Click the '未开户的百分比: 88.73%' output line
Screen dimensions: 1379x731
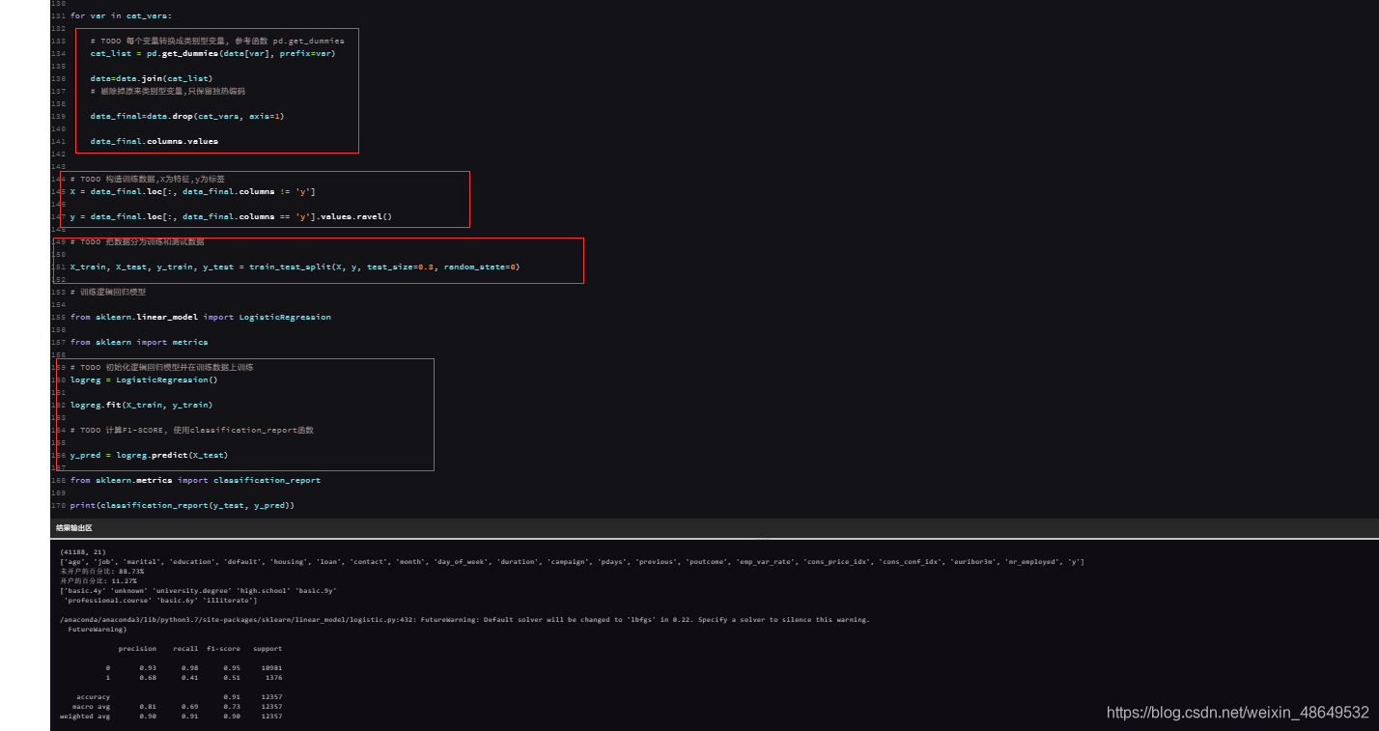pyautogui.click(x=102, y=572)
